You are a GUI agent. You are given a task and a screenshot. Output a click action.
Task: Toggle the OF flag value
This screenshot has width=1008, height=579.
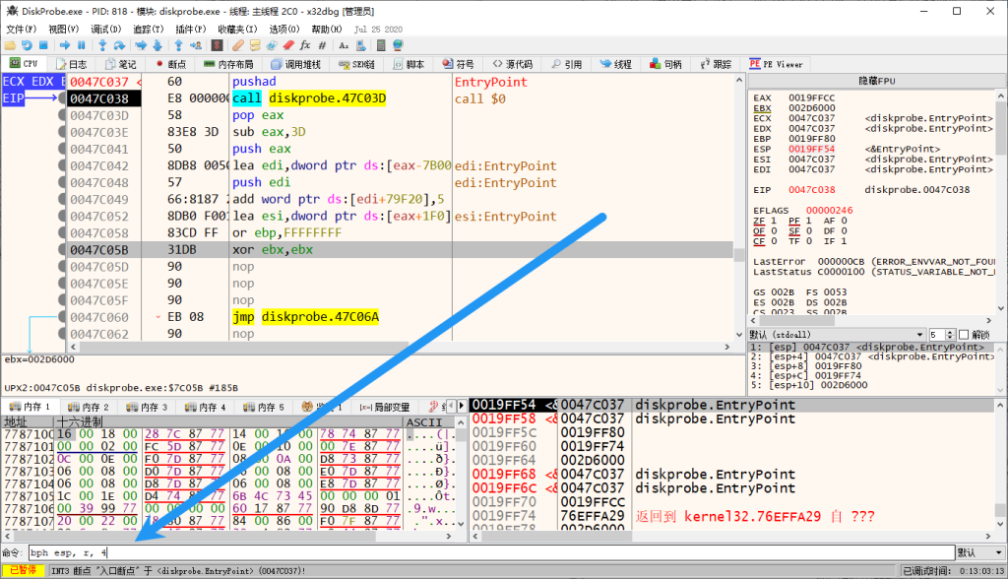[774, 231]
